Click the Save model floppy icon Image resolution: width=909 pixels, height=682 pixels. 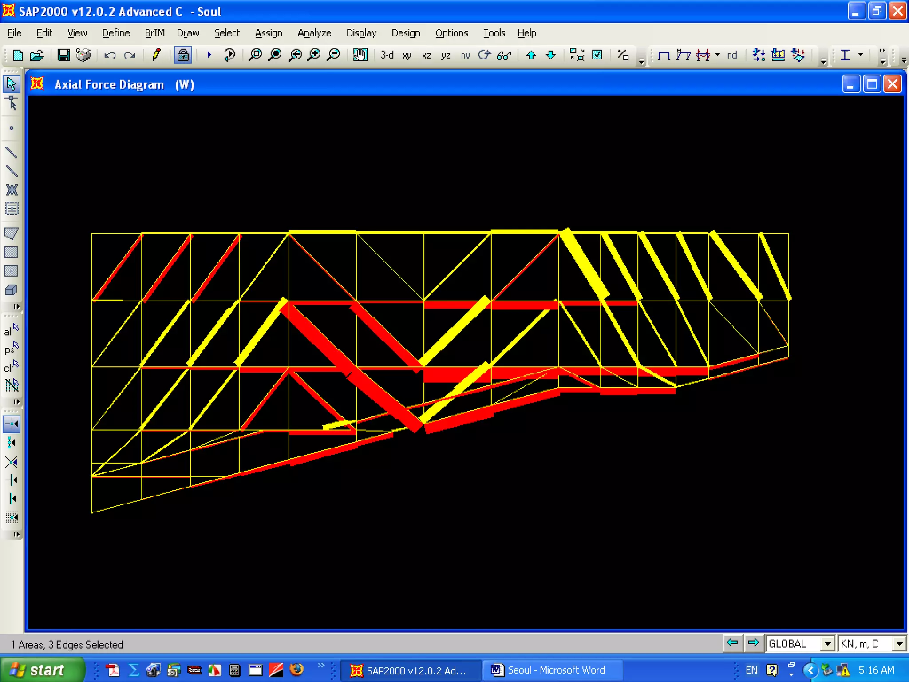pyautogui.click(x=63, y=55)
